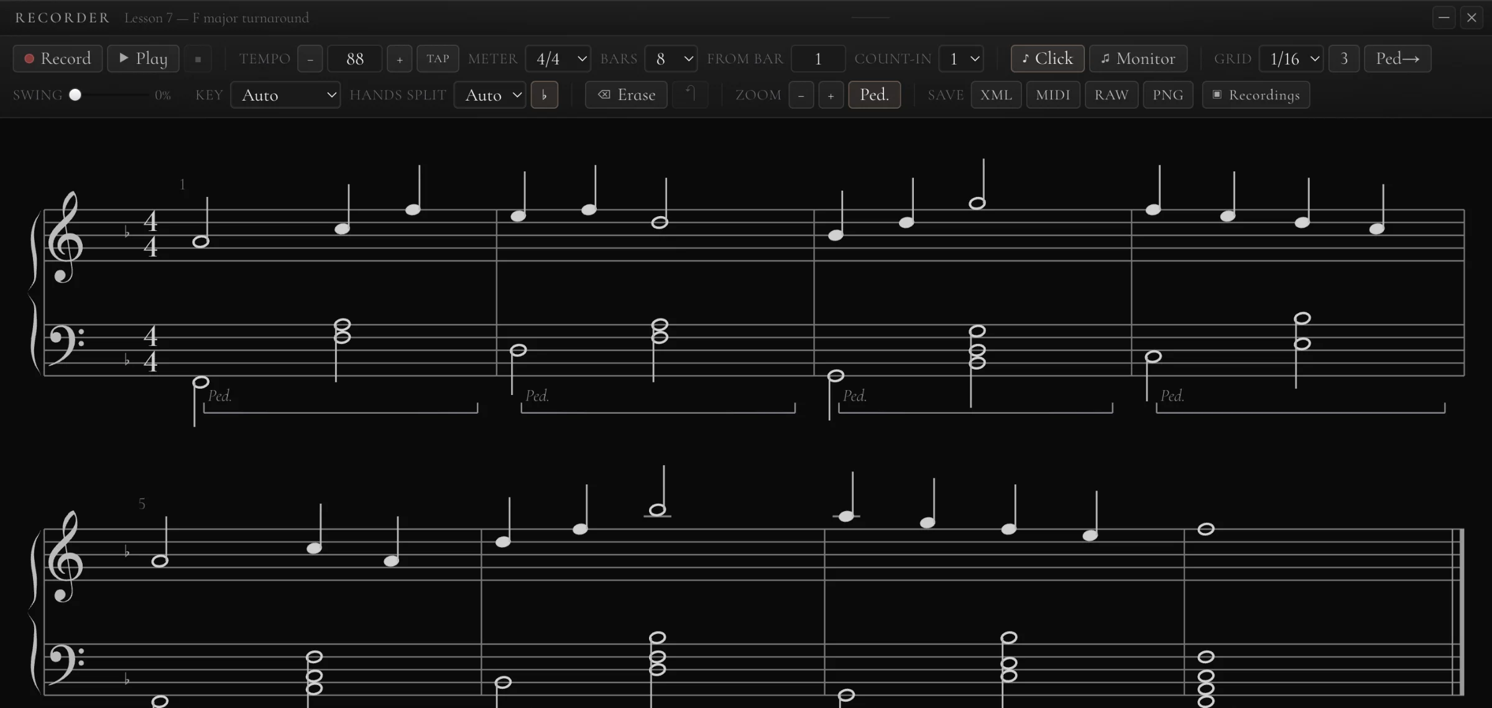Click the square stop icon
This screenshot has width=1492, height=708.
tap(198, 58)
